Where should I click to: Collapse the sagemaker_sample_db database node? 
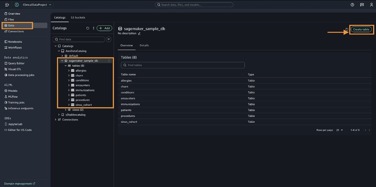(62, 60)
